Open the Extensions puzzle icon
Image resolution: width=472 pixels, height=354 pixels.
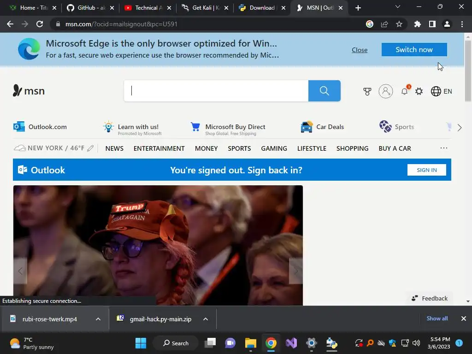417,24
